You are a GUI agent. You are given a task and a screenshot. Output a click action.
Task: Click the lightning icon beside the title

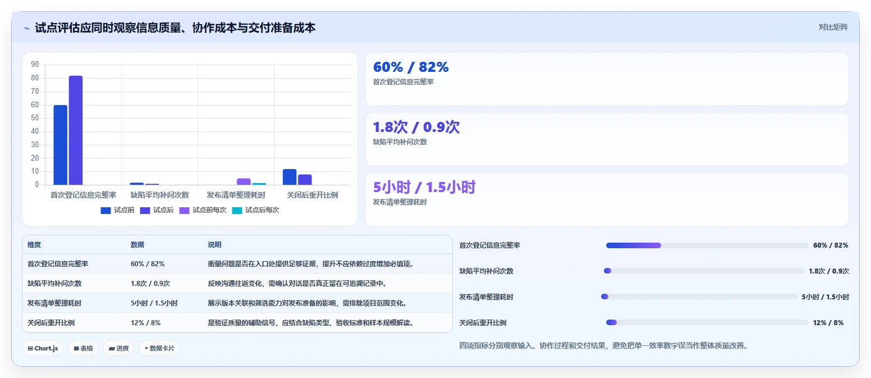[27, 28]
